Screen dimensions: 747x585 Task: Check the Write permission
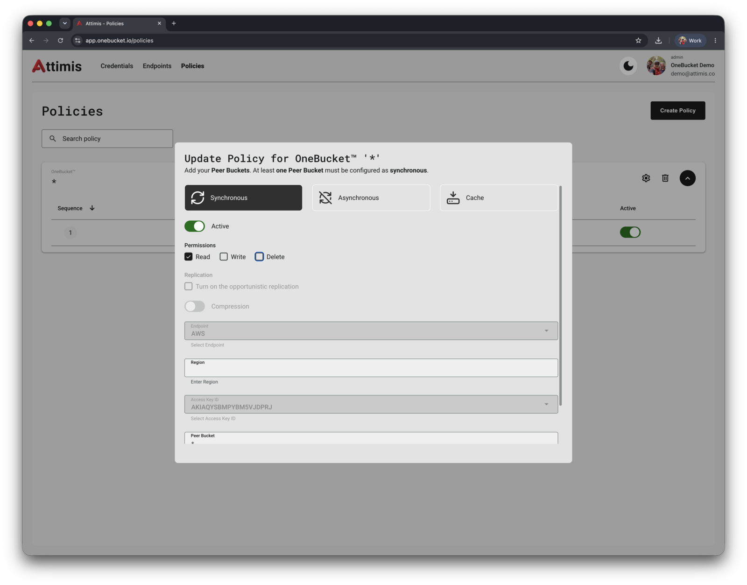(224, 257)
